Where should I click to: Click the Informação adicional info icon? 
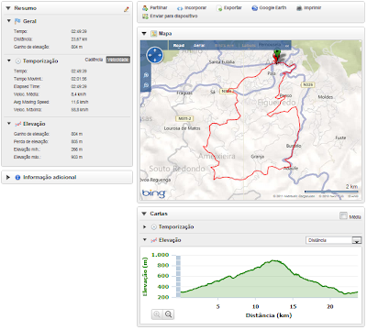click(17, 177)
